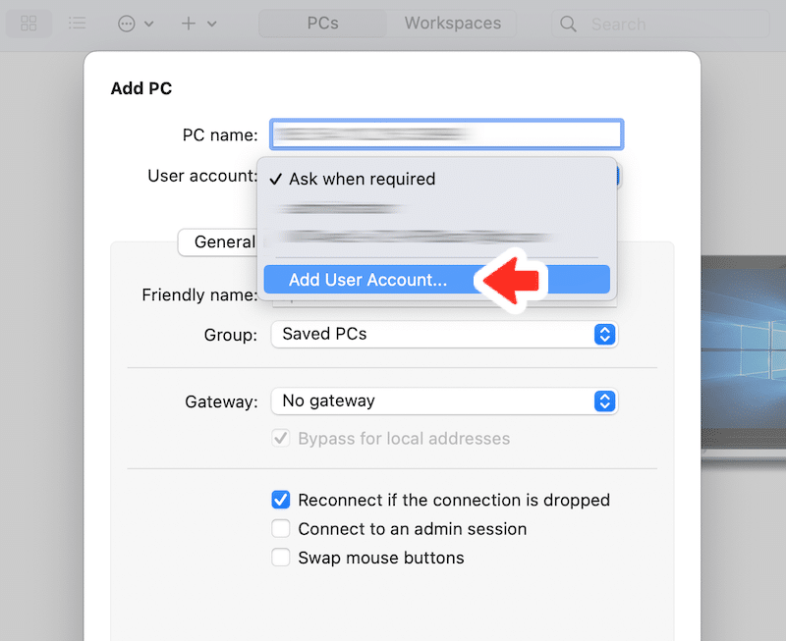Open the ellipsis more-options menu

click(x=127, y=24)
